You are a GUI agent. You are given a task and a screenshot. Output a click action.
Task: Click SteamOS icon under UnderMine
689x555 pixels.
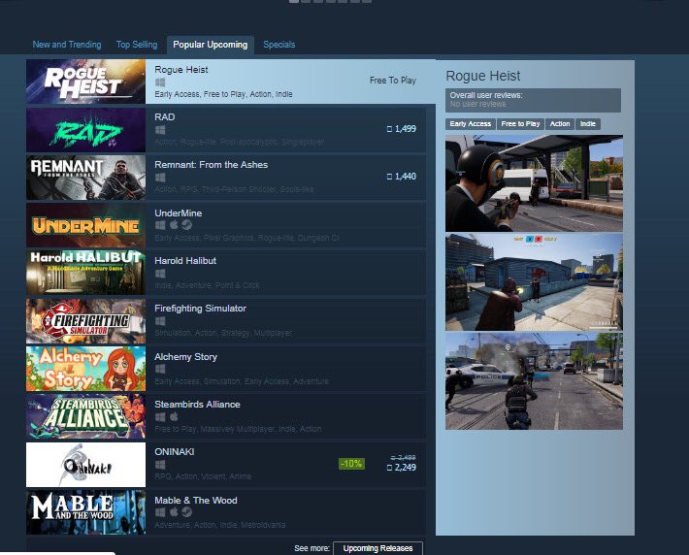coord(186,225)
